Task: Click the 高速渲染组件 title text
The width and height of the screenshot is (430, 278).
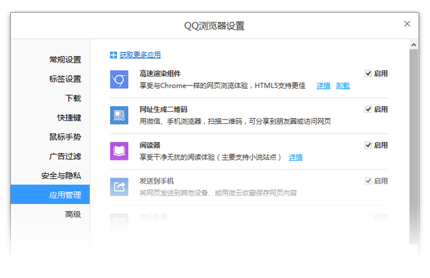Action: tap(160, 73)
